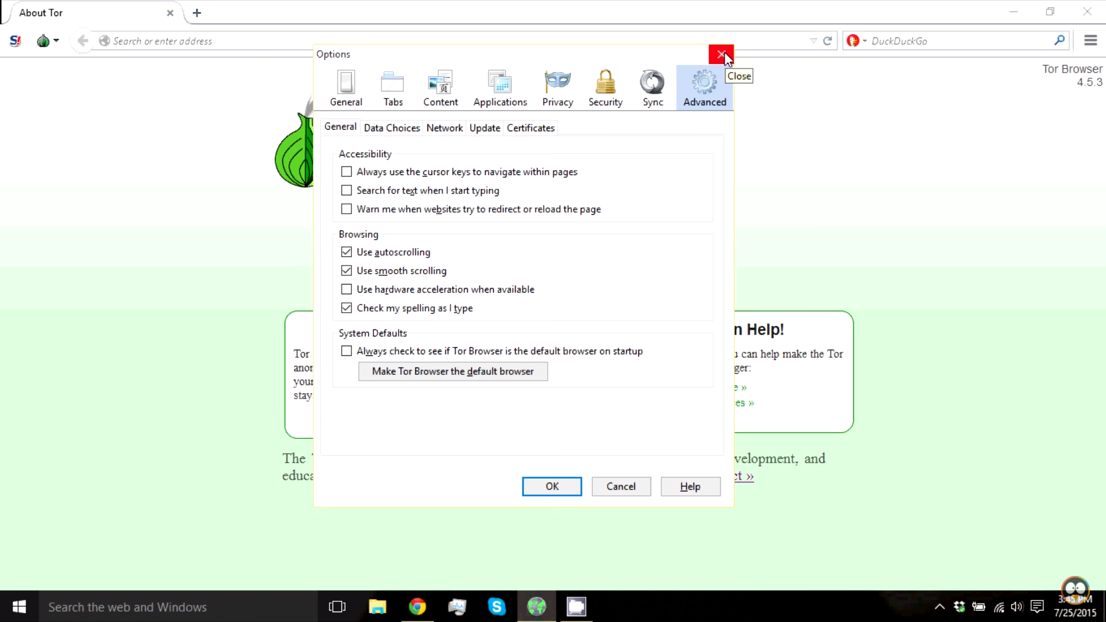Open the Security options pane
The width and height of the screenshot is (1106, 622).
point(605,88)
